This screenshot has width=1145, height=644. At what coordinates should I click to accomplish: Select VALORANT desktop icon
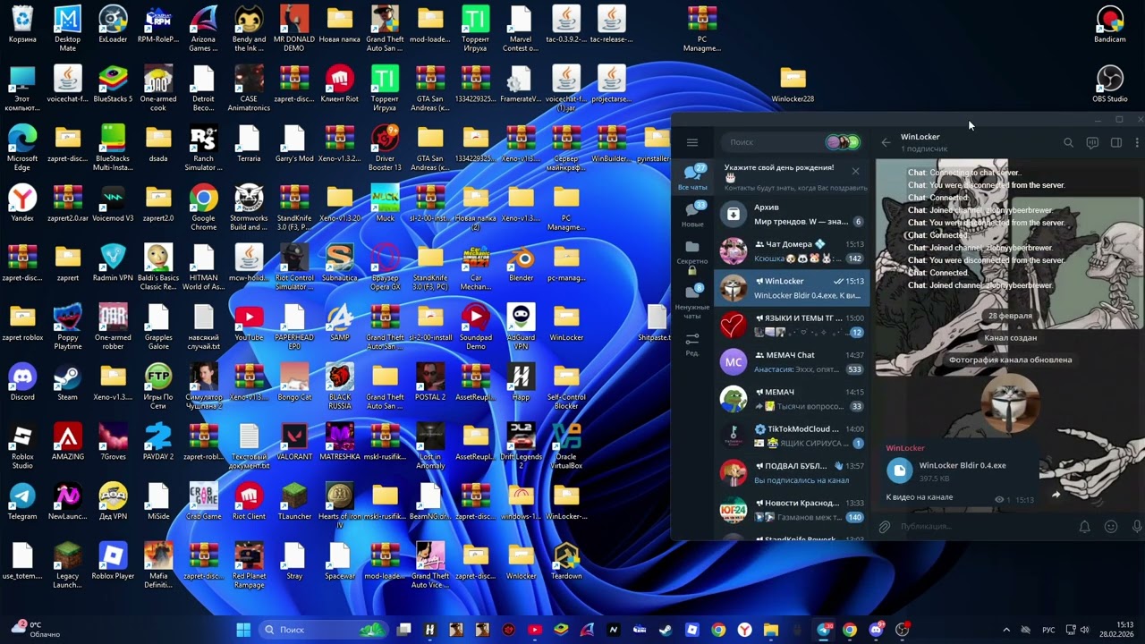click(294, 442)
